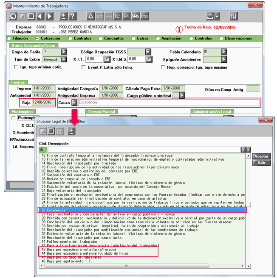
Task: Click the tray upload icon in toolbar
Action: [210, 16]
